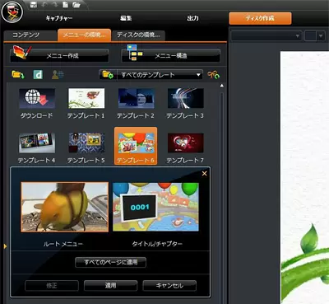Click the Undo arrow icon
The height and width of the screenshot is (304, 329).
point(45,4)
